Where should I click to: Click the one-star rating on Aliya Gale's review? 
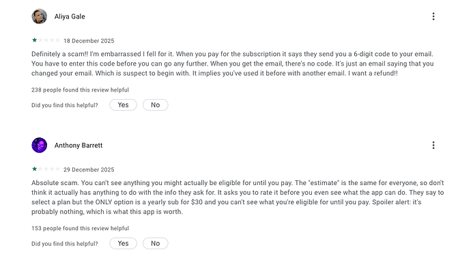click(46, 40)
